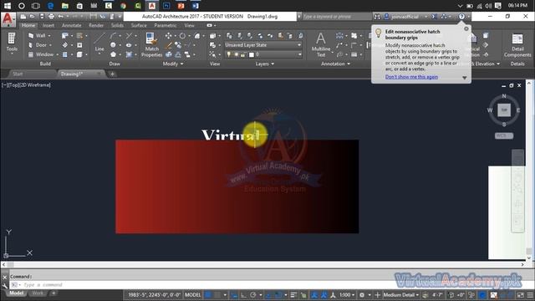
Task: Toggle MODEL space button in status bar
Action: (193, 295)
